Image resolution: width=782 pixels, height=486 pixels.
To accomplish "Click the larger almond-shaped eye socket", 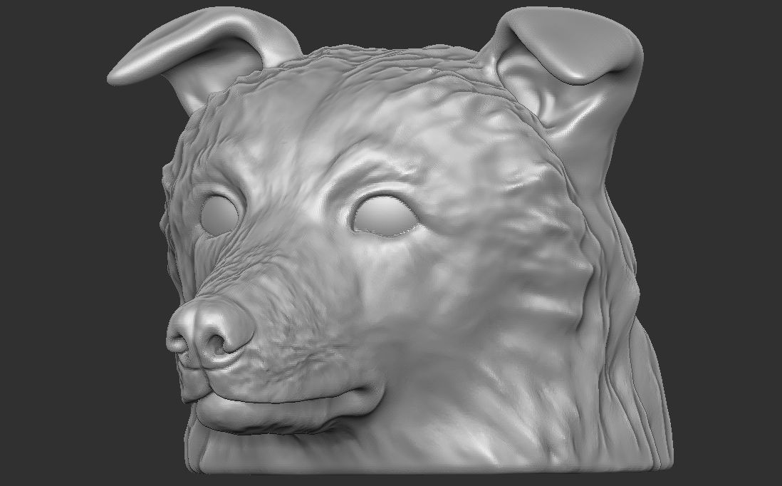I will tap(384, 215).
